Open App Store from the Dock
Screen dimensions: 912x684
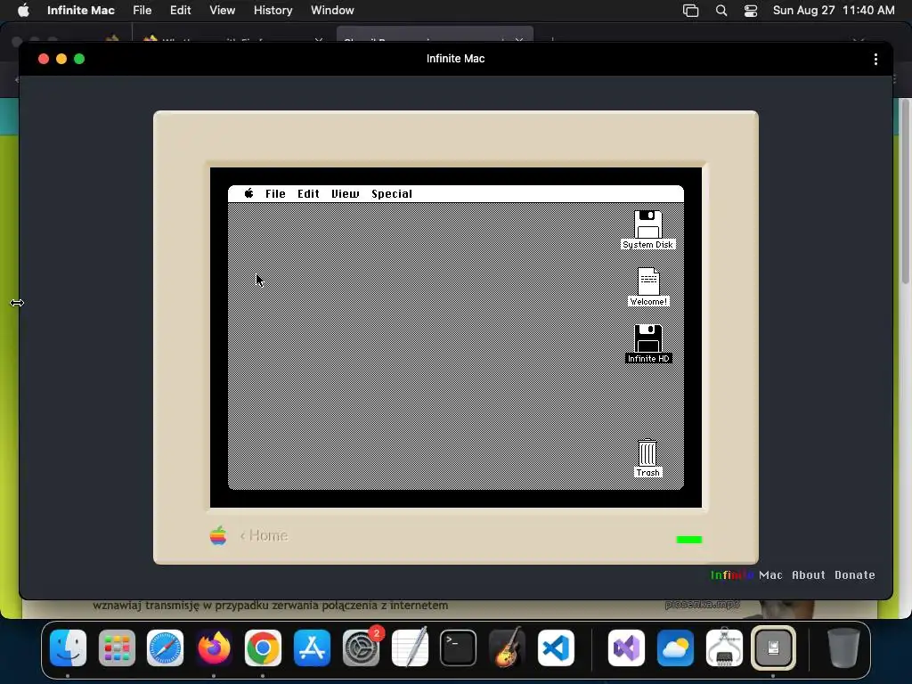(312, 647)
